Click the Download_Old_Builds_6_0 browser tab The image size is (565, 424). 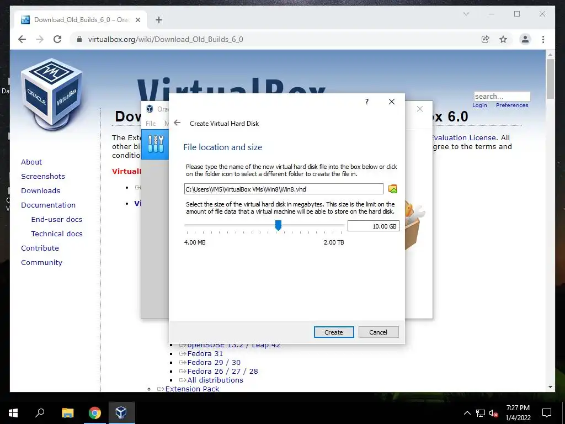coord(81,20)
